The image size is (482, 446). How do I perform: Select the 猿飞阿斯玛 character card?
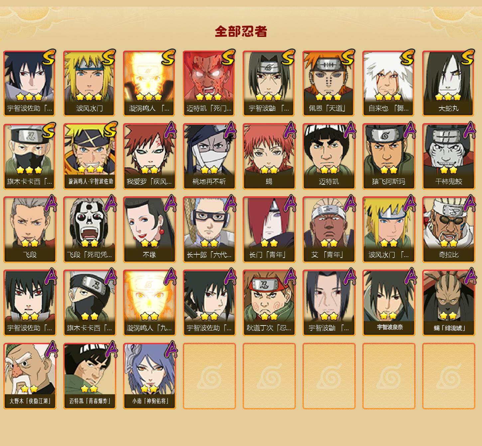[x=389, y=156]
